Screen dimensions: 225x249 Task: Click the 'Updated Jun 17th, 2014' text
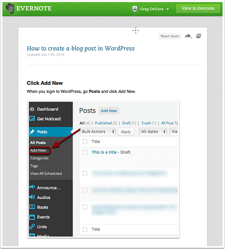click(46, 55)
